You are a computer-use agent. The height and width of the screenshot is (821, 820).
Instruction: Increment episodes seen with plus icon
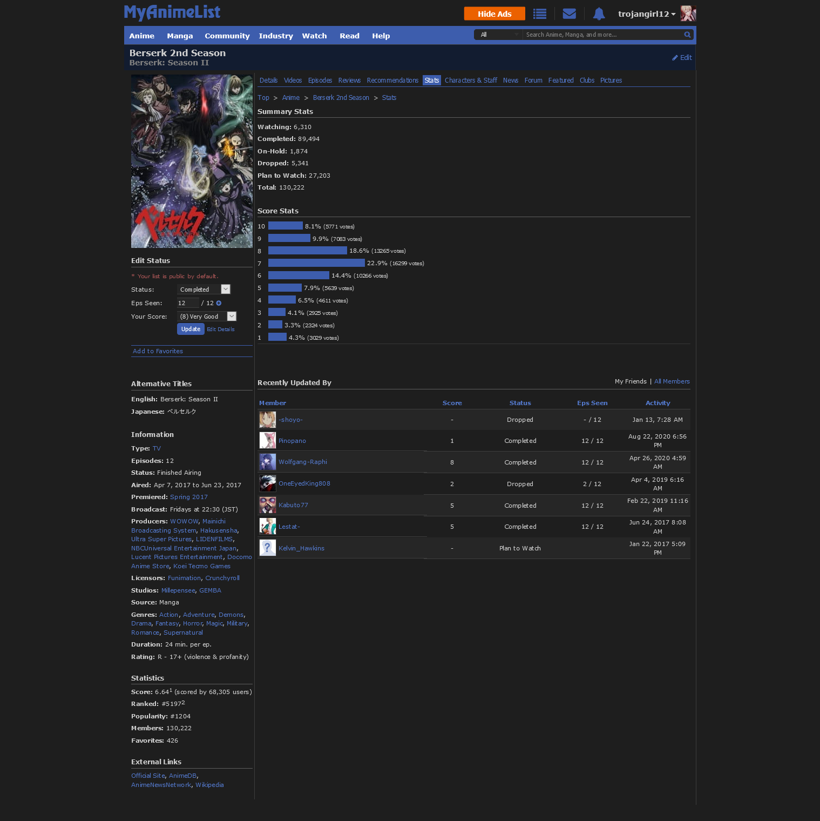click(x=219, y=303)
